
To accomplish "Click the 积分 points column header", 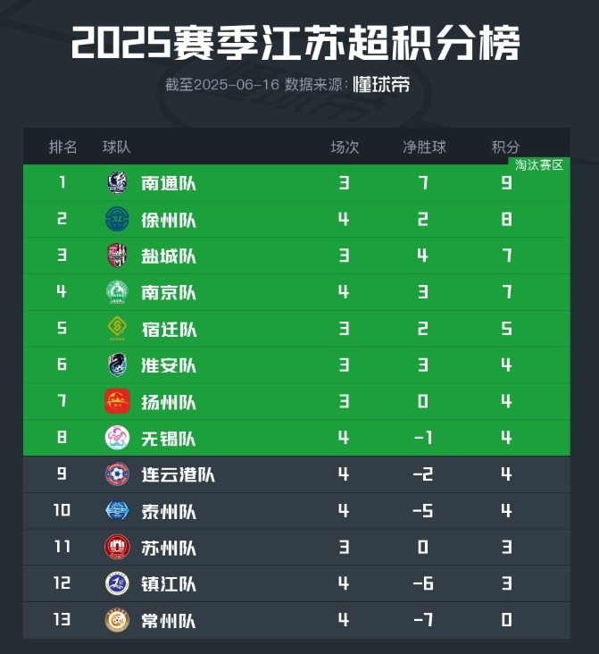I will (505, 147).
